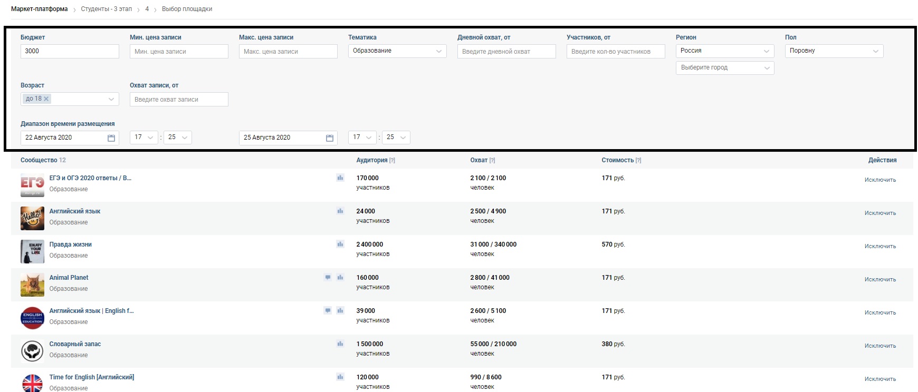Viewport: 918px width, 392px height.
Task: Click comment icon in Animal Planet row
Action: coord(328,277)
